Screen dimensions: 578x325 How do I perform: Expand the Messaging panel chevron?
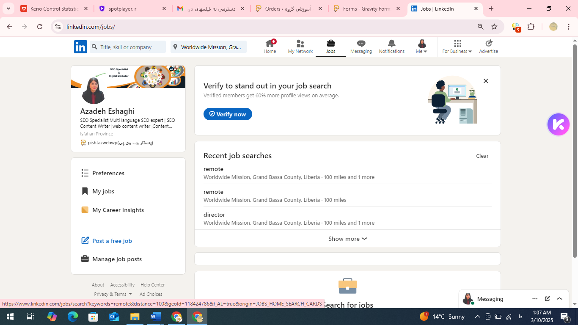[559, 299]
